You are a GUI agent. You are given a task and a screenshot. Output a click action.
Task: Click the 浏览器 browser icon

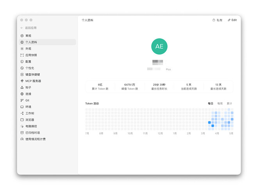(22, 120)
